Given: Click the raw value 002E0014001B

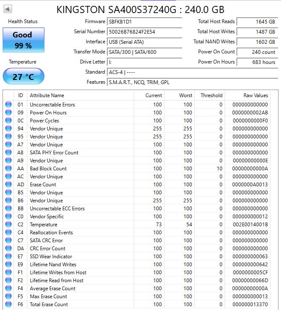Looking at the screenshot, I should [250, 224].
